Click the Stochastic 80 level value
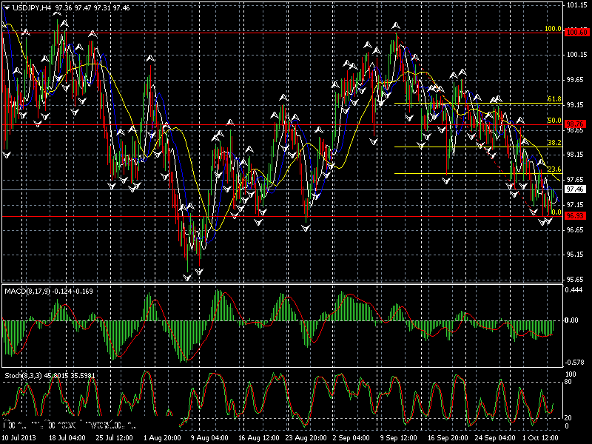The image size is (592, 444). [568, 383]
